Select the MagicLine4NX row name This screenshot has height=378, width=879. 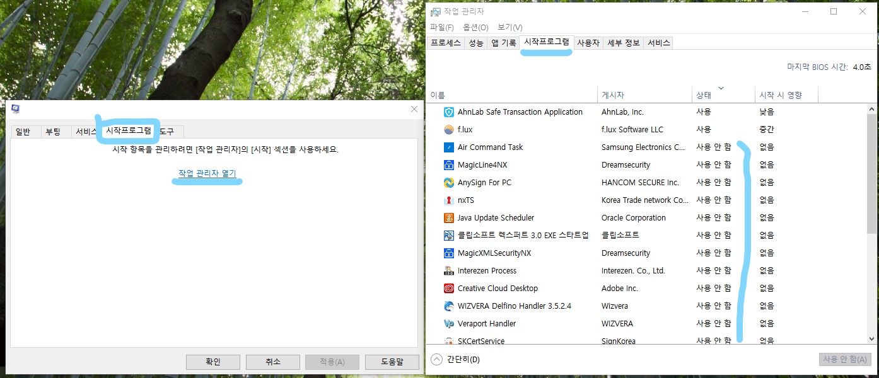(x=482, y=165)
